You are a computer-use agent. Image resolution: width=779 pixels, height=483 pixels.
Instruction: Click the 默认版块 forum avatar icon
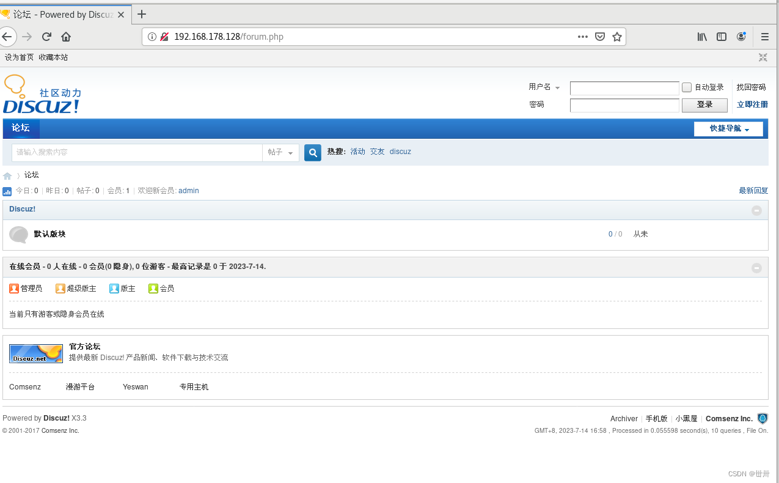tap(18, 234)
